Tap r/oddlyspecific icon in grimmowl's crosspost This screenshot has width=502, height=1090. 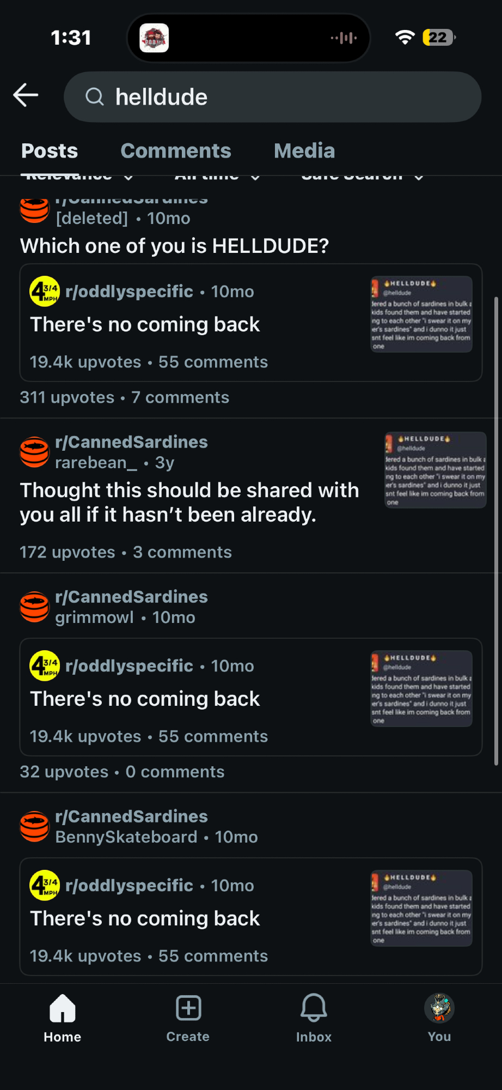[x=45, y=665]
